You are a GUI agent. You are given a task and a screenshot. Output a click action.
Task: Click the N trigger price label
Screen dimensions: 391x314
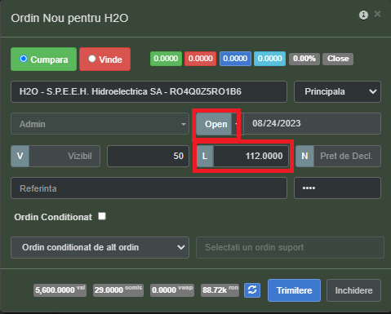click(304, 156)
